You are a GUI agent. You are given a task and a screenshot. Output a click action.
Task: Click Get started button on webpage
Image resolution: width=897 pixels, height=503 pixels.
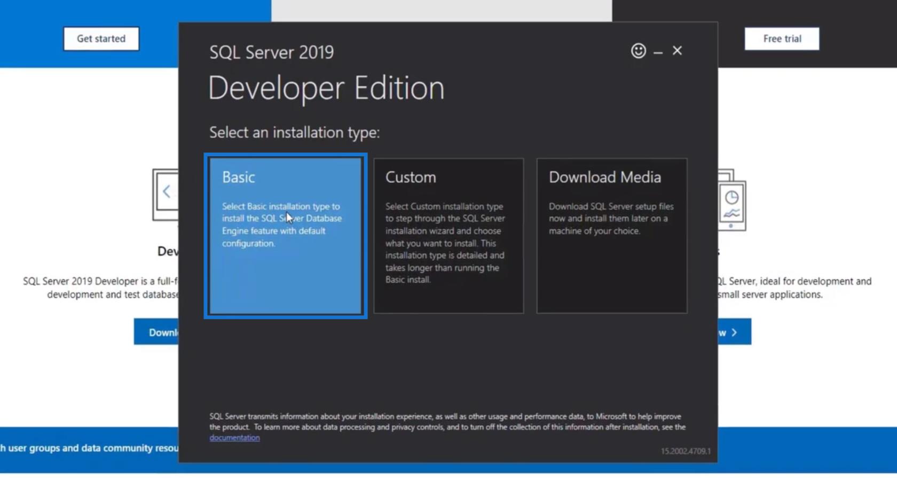pyautogui.click(x=101, y=38)
